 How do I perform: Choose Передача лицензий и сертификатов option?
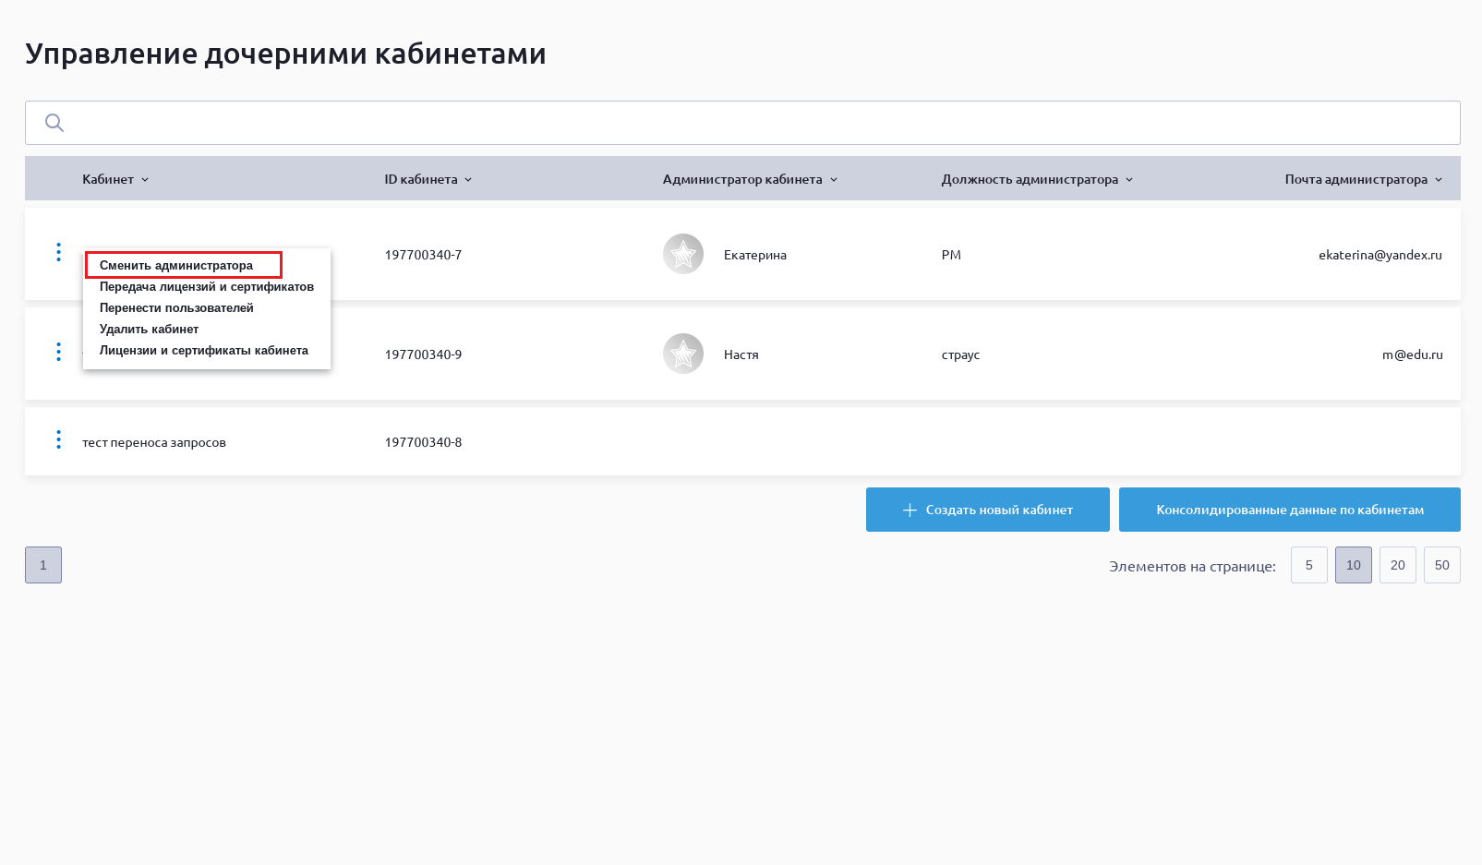tap(207, 287)
